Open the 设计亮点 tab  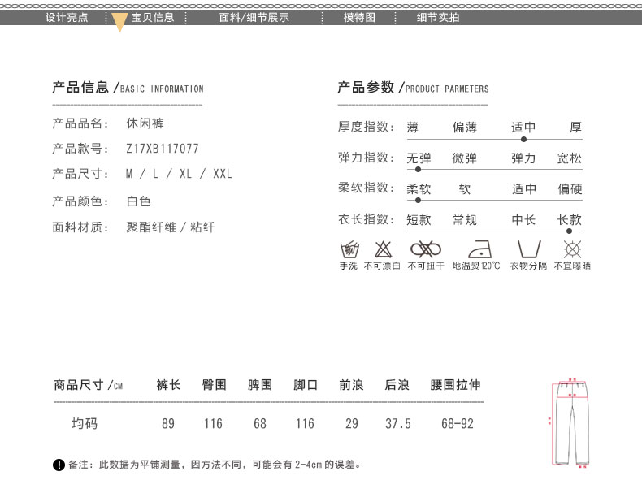pyautogui.click(x=67, y=18)
